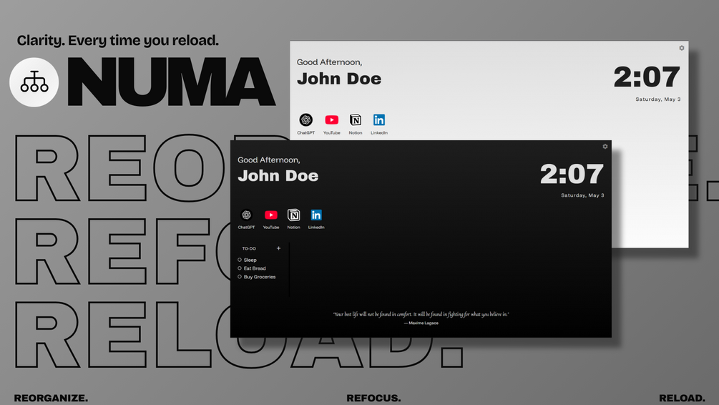Open YouTube shortcut in the dark window
719x405 pixels.
pos(271,215)
